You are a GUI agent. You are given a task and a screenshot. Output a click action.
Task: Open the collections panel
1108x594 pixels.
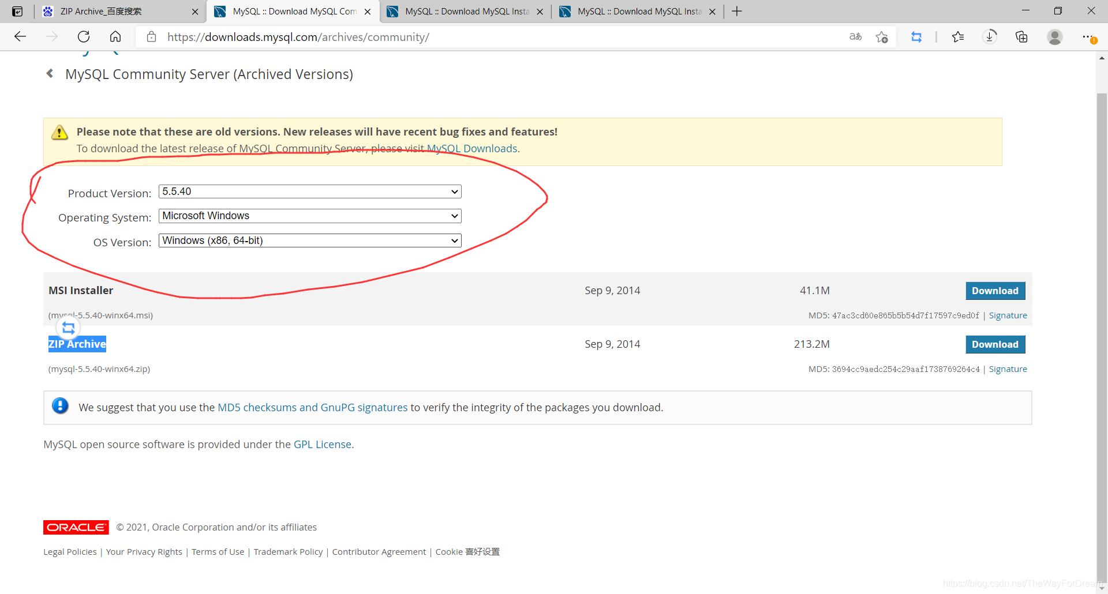click(1021, 37)
